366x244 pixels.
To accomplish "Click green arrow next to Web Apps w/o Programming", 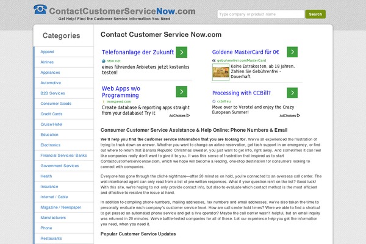I will coord(182,91).
